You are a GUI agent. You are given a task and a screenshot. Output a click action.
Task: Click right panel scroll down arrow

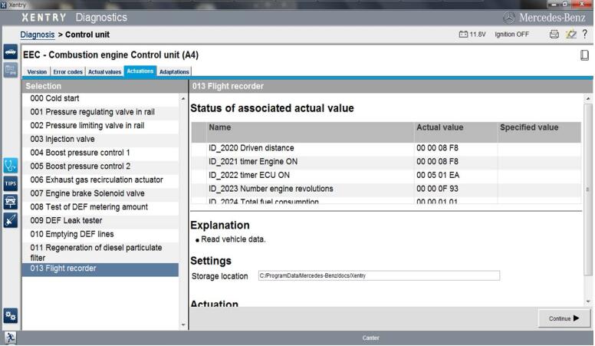588,302
